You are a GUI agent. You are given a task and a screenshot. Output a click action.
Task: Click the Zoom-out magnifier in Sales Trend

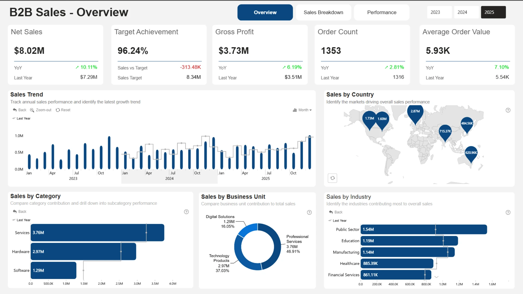32,110
